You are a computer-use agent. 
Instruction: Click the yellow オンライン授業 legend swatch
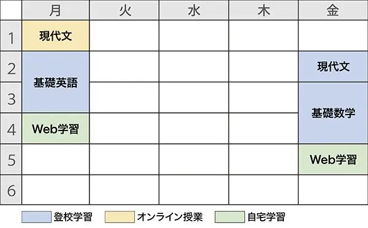(x=120, y=217)
